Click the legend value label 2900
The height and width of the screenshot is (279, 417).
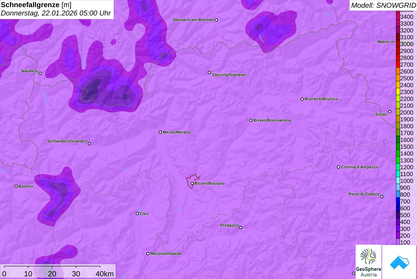(407, 51)
